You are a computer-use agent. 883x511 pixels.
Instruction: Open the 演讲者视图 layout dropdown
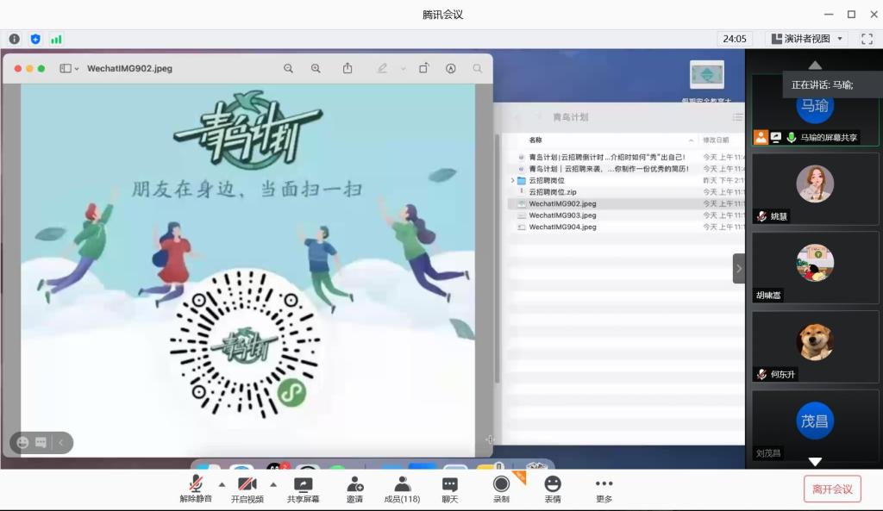[807, 39]
